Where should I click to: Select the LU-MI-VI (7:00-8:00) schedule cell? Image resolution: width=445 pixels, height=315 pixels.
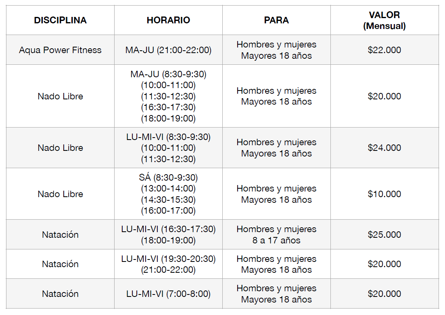point(168,294)
